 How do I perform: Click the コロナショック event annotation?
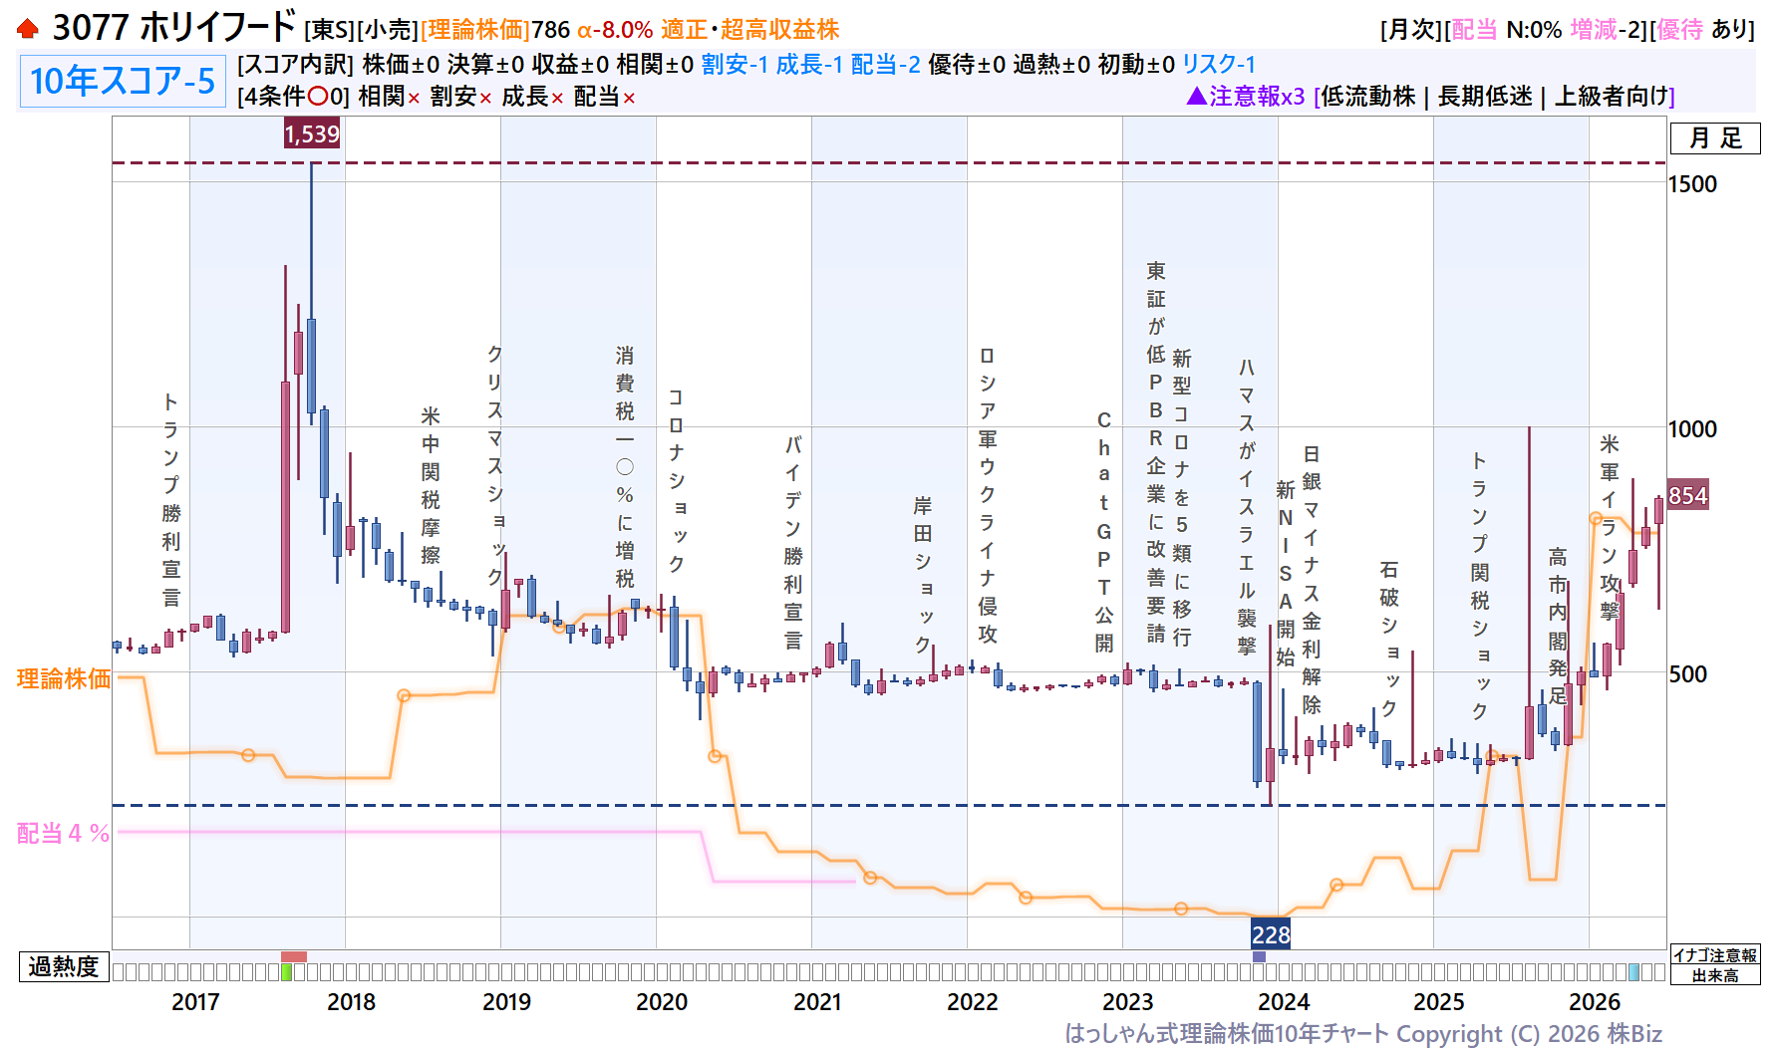point(676,480)
